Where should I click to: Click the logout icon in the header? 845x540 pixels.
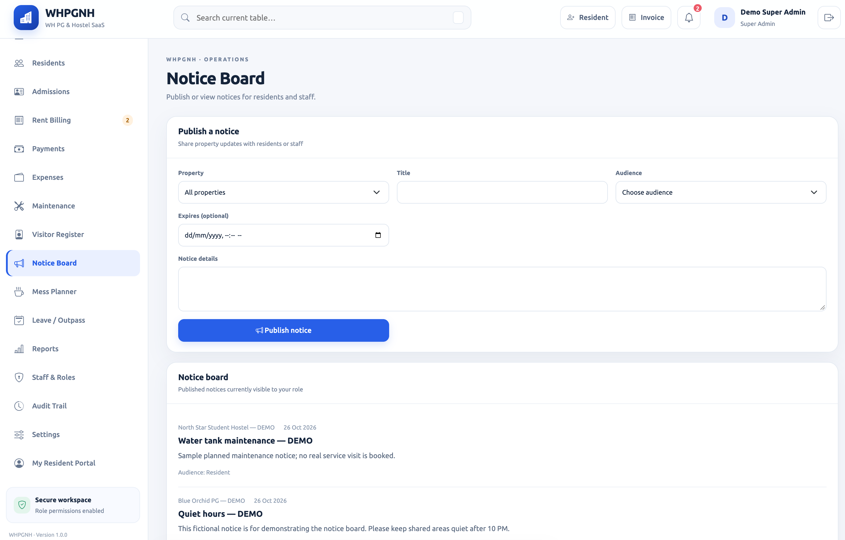tap(829, 18)
